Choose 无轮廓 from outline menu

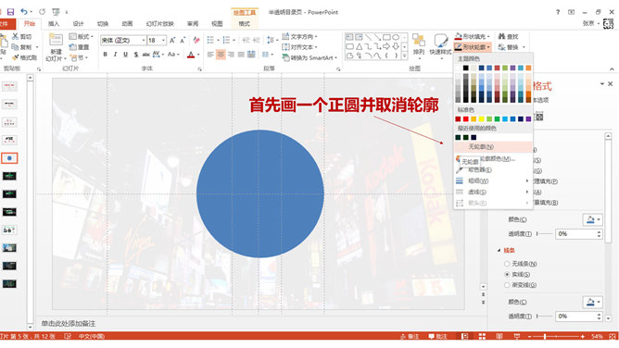tap(493, 146)
